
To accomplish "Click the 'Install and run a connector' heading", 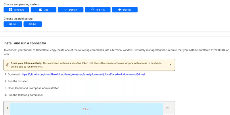I will 25,43.
